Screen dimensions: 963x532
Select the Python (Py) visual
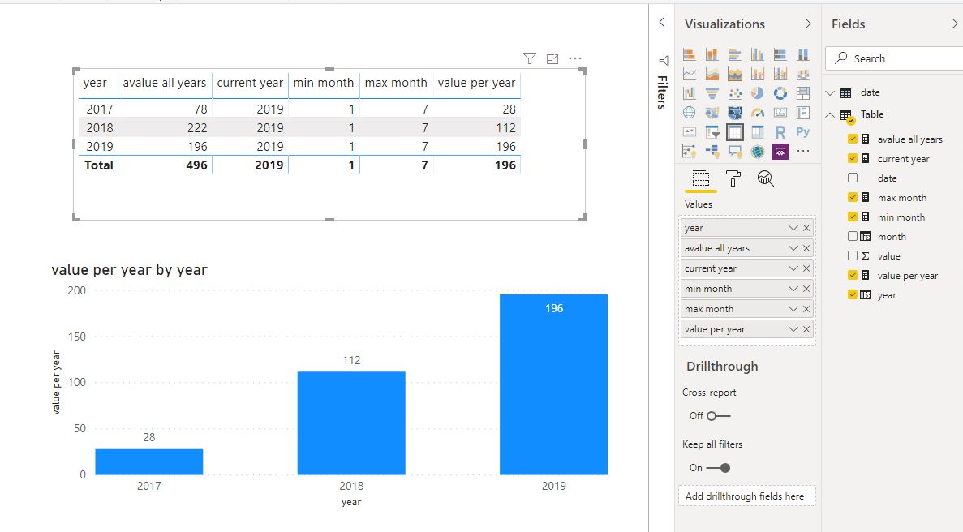pyautogui.click(x=802, y=132)
